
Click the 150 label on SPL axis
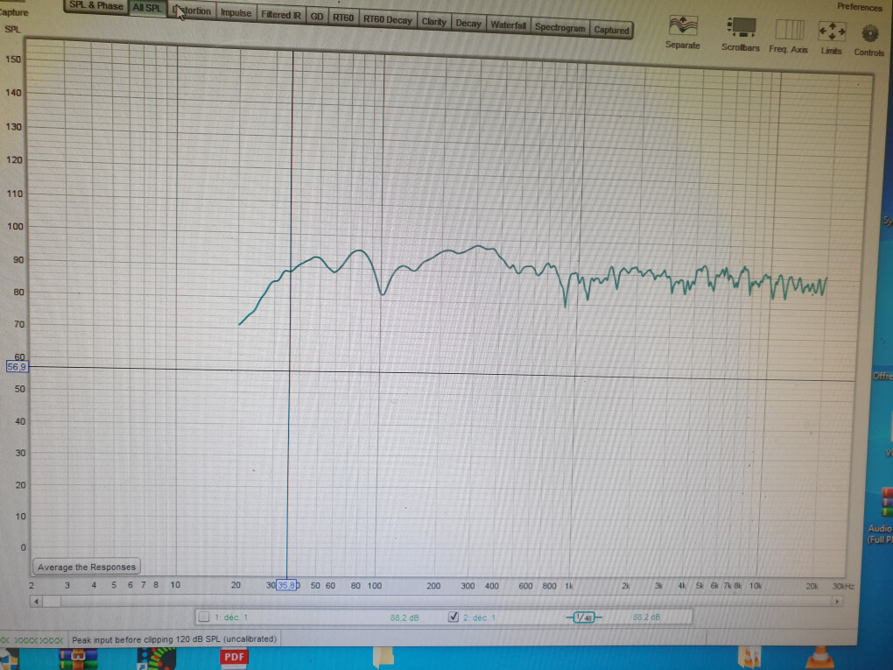(x=13, y=60)
